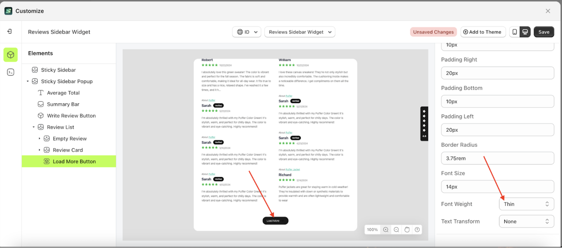Collapse the Sticky Sidebar Popup tree
The height and width of the screenshot is (248, 562).
28,81
